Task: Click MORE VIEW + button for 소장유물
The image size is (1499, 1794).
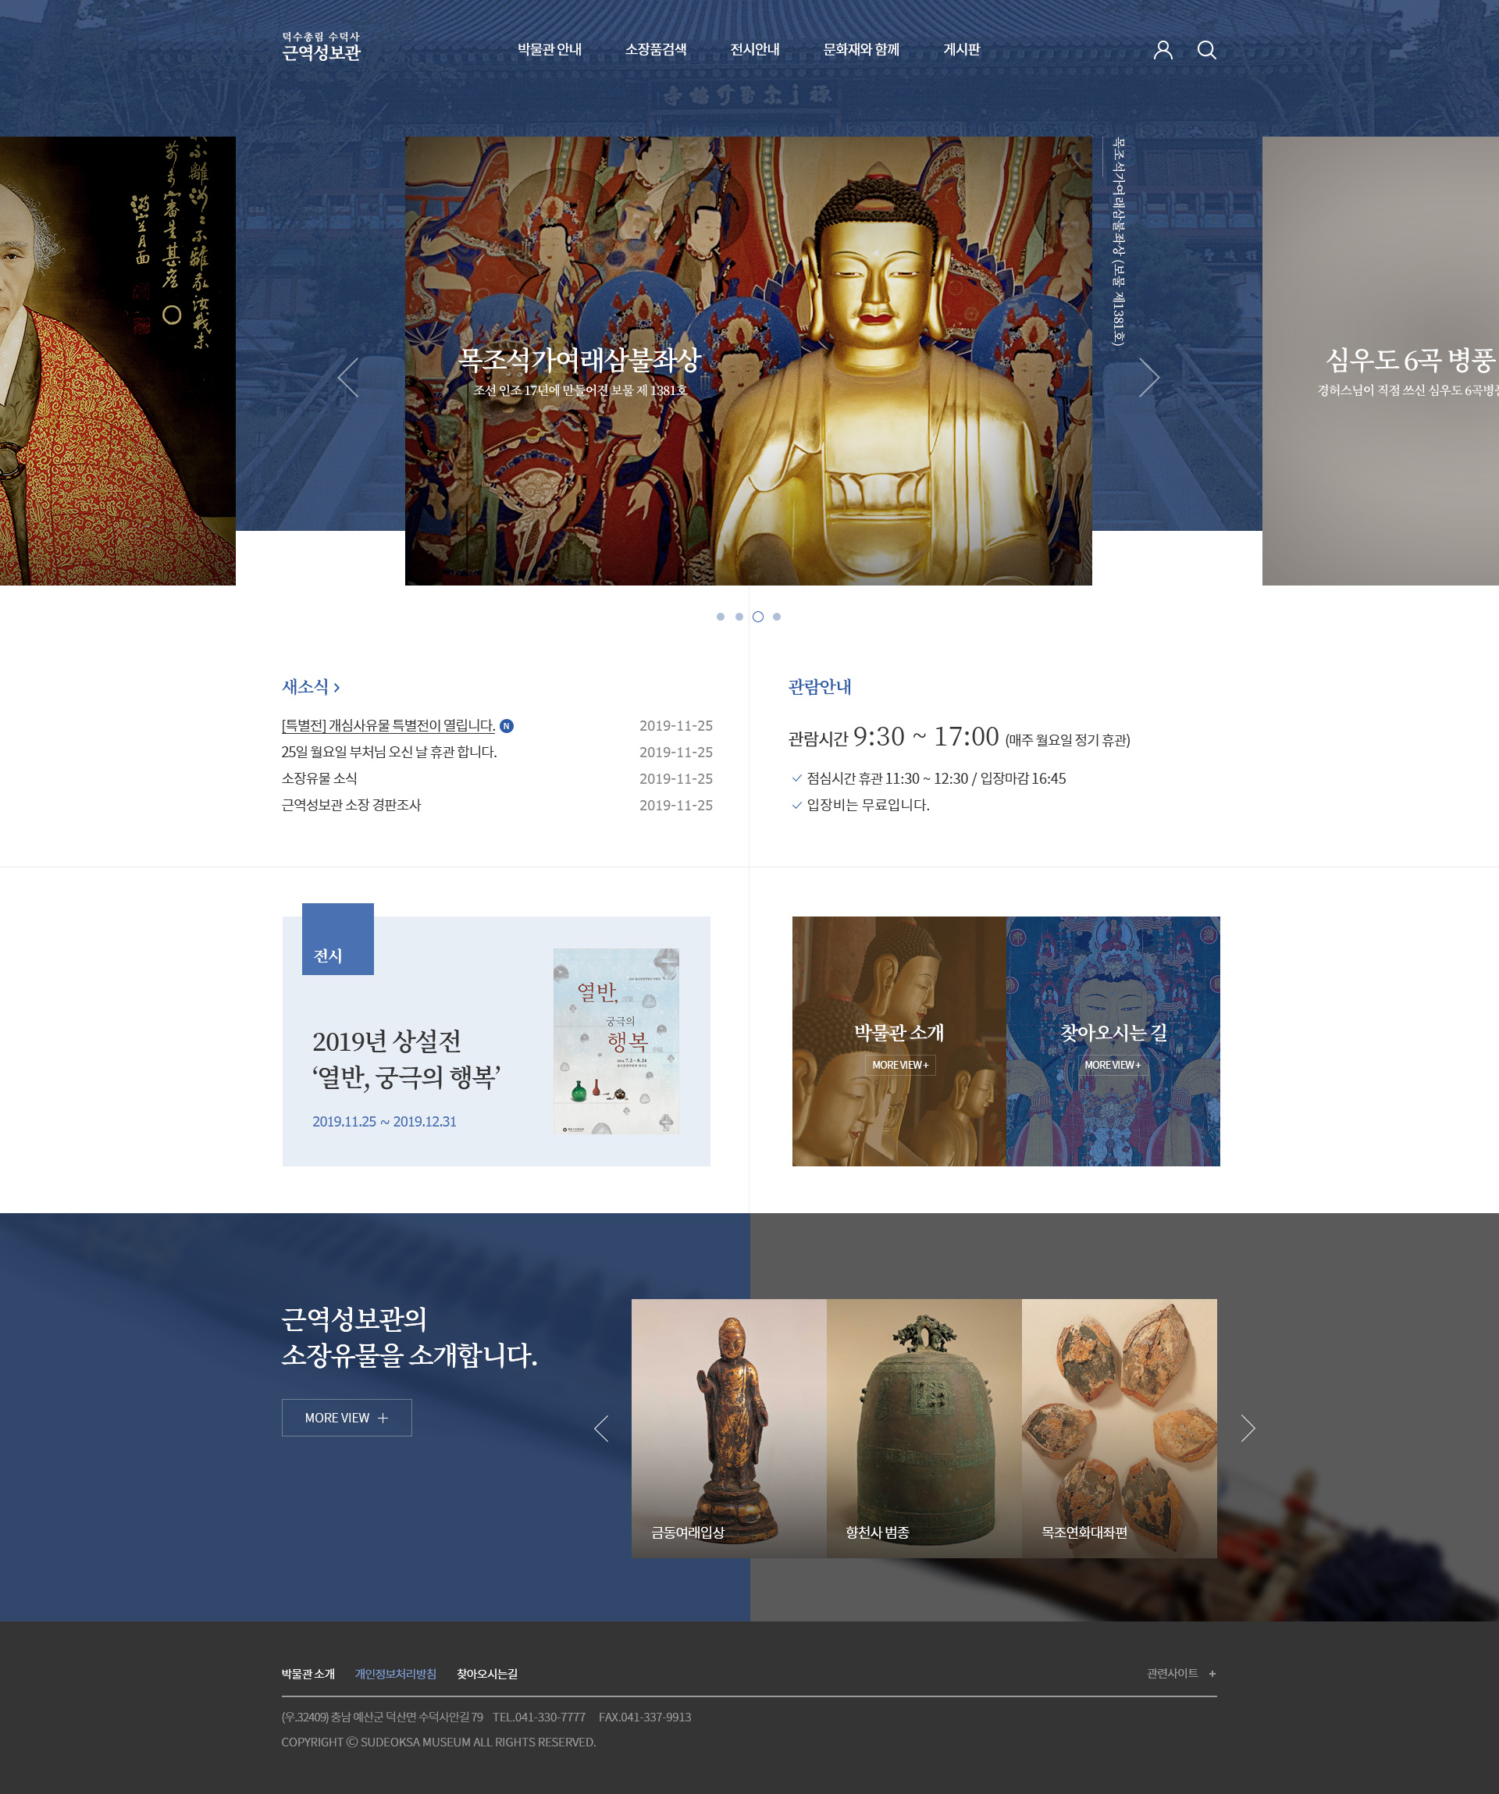Action: [x=346, y=1417]
